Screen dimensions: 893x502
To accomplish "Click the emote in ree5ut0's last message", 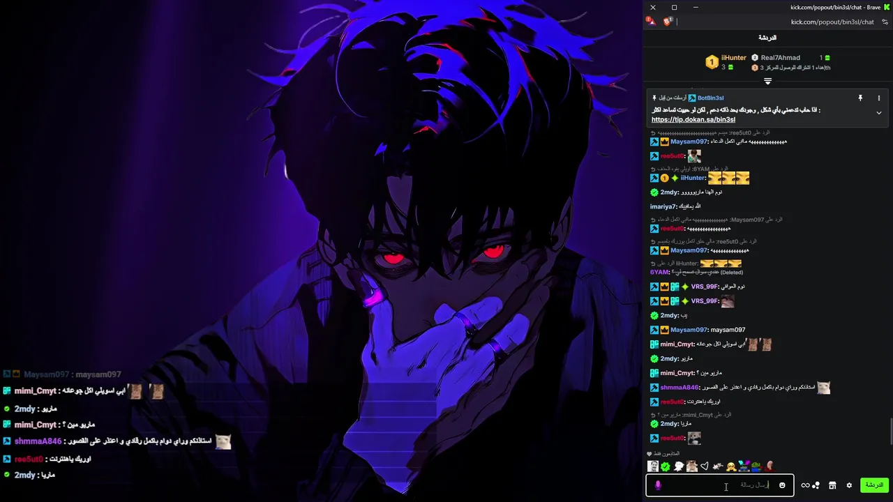I will (693, 438).
